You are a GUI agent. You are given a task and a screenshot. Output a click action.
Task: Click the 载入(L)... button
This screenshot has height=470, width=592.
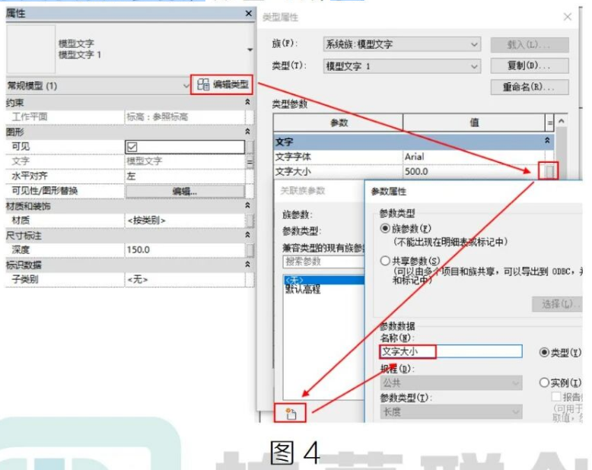[530, 46]
